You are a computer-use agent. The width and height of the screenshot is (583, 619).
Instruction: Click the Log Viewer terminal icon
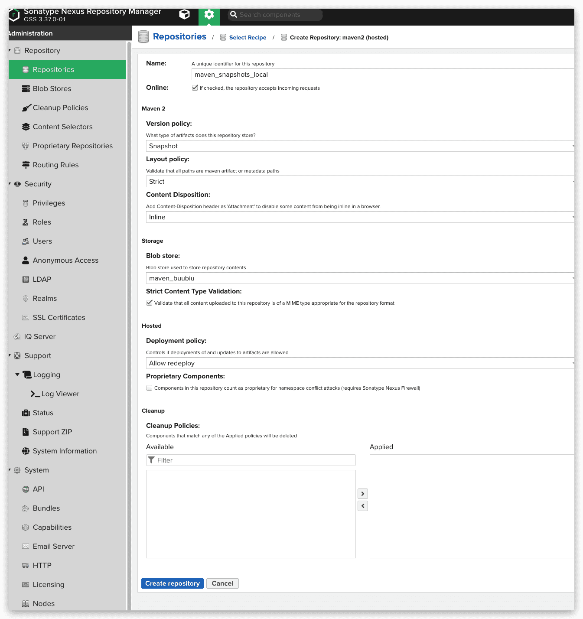click(x=35, y=394)
